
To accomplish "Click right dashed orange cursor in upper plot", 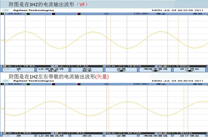I will (179, 40).
